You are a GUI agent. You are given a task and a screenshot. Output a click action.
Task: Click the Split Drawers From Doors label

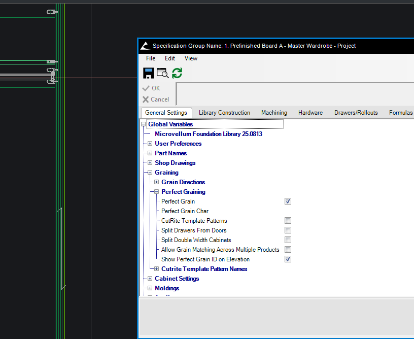coord(194,230)
